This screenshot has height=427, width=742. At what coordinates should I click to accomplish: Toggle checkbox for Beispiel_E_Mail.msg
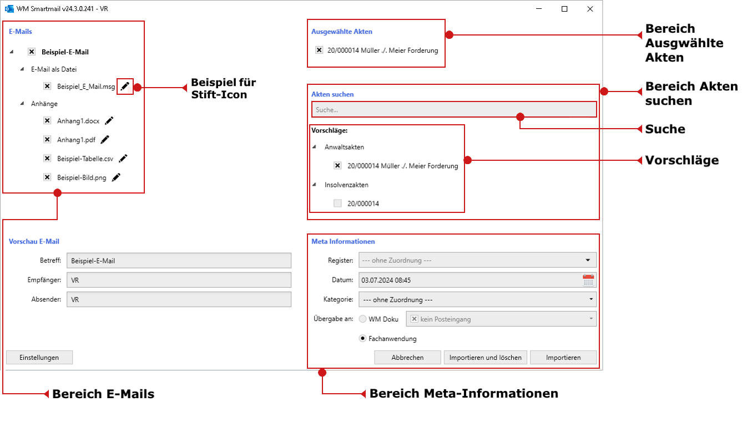pos(47,86)
